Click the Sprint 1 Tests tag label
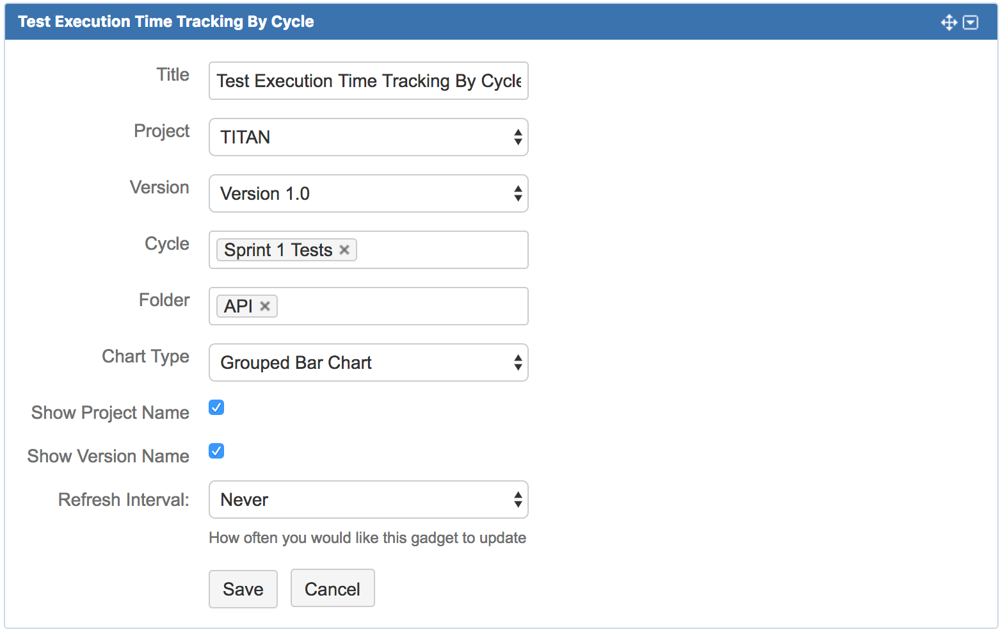This screenshot has height=634, width=1005. [x=278, y=250]
